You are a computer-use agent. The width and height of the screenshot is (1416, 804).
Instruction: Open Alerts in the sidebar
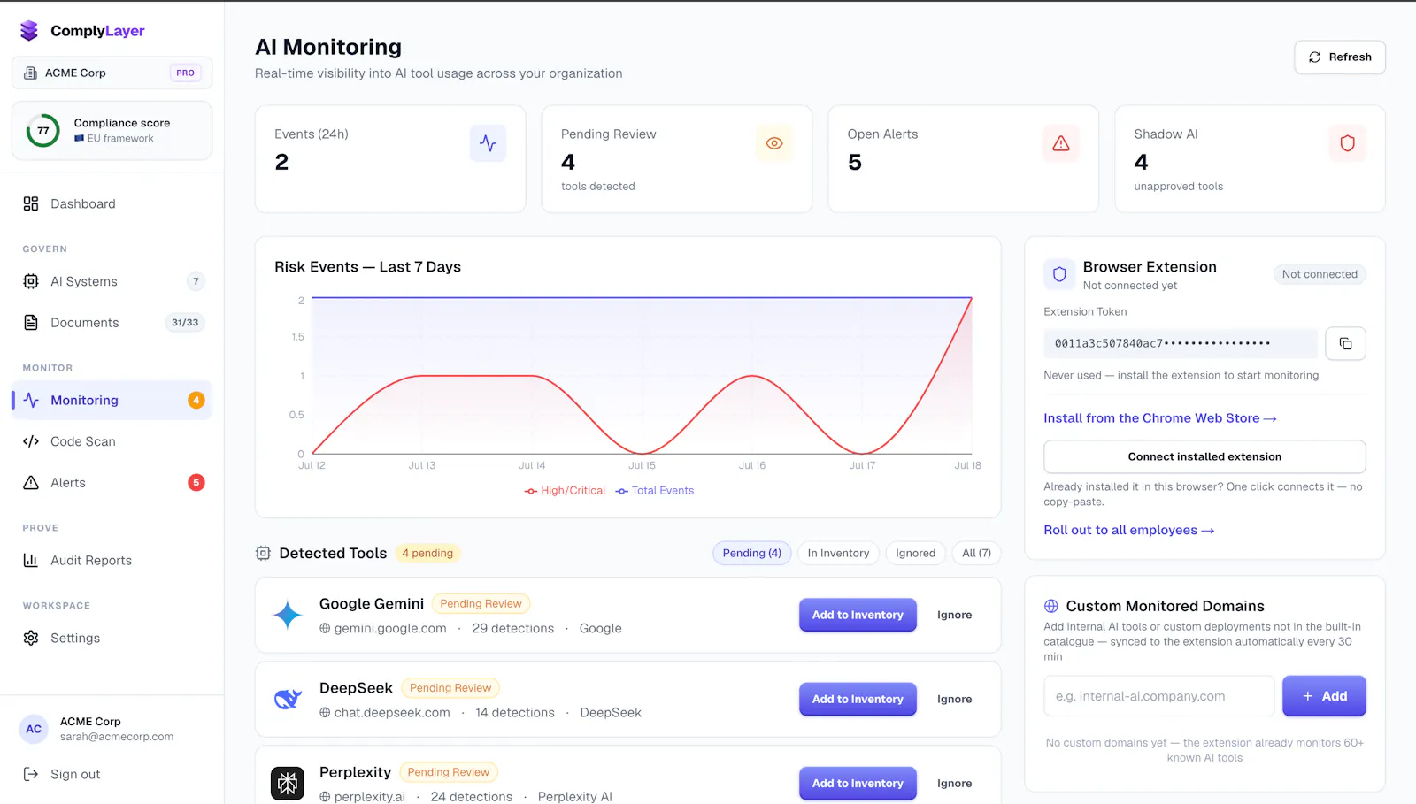click(x=112, y=483)
